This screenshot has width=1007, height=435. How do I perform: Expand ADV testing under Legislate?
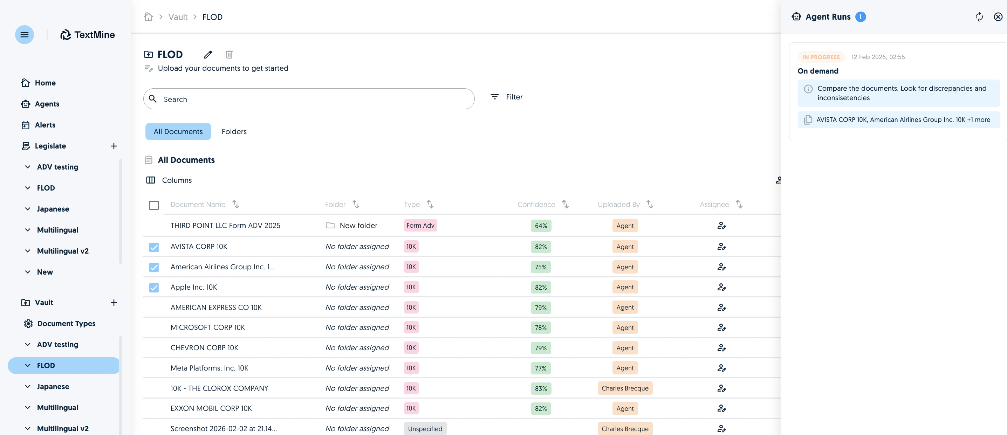click(28, 167)
